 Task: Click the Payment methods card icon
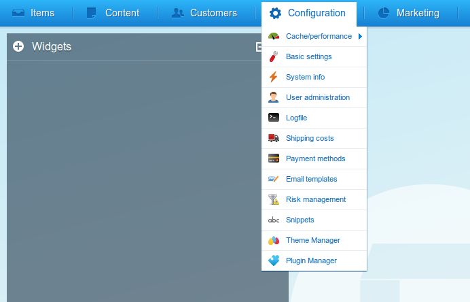point(274,158)
